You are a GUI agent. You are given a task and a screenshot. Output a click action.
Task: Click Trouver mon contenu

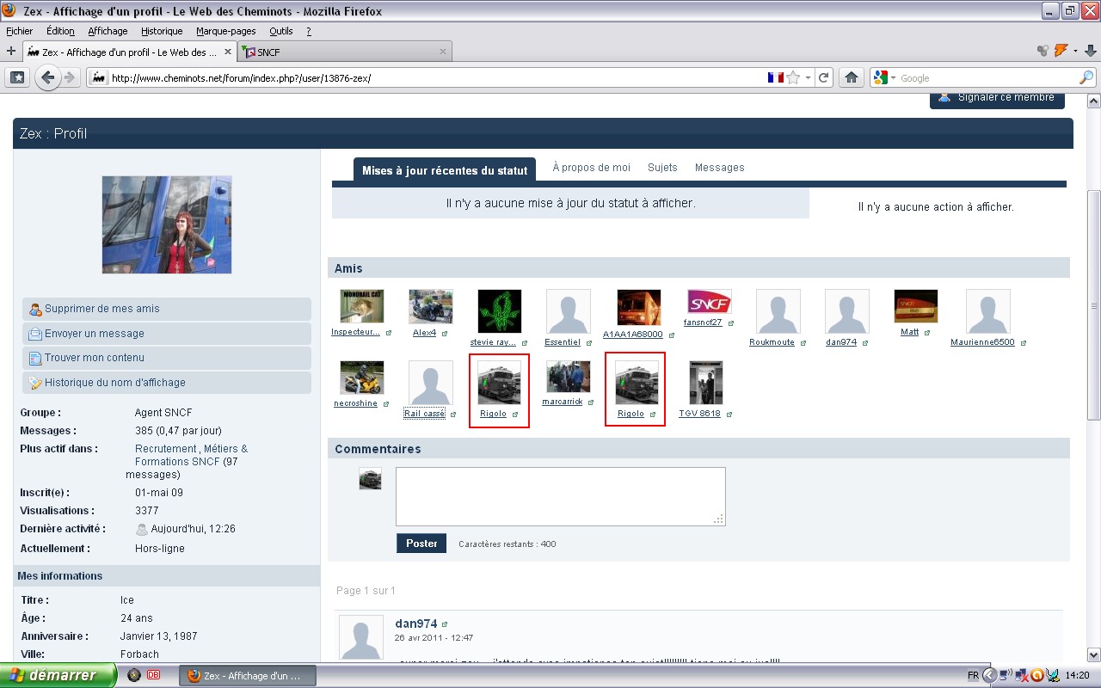point(167,358)
